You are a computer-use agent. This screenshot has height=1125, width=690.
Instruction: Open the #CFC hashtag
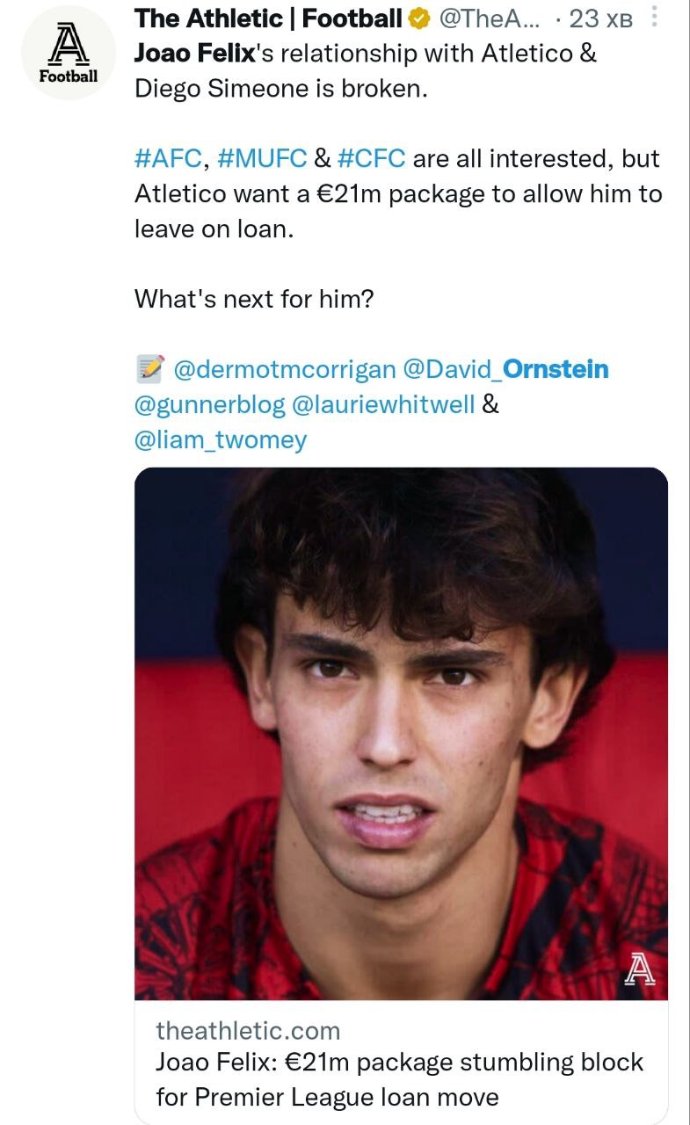click(x=370, y=158)
